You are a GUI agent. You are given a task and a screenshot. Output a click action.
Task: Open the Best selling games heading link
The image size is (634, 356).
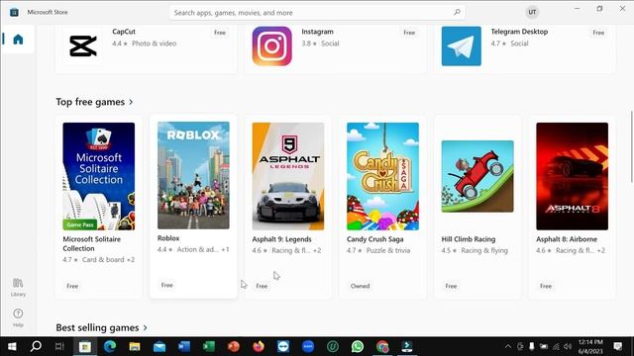point(97,327)
